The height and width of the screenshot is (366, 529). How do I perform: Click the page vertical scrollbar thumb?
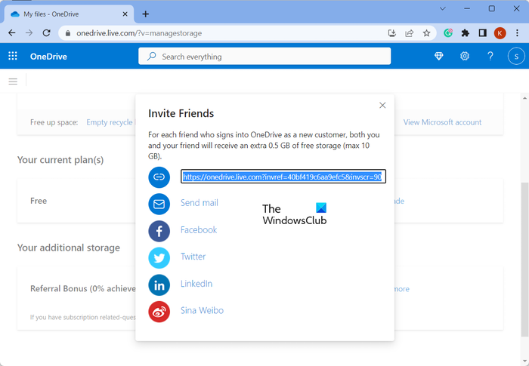[524, 259]
